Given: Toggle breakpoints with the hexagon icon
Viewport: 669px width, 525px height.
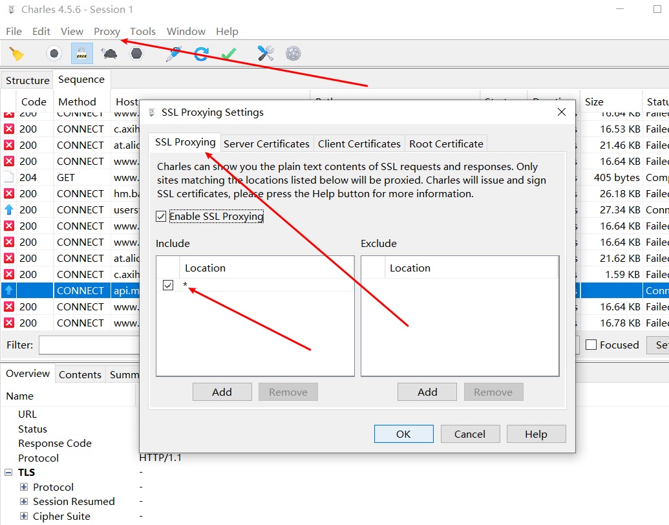Looking at the screenshot, I should (x=136, y=54).
